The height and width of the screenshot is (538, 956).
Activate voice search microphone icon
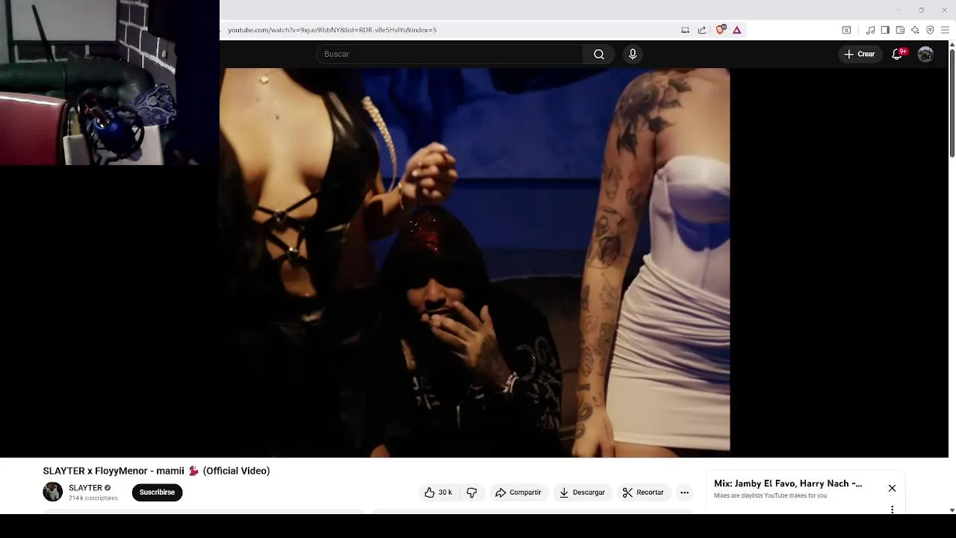(633, 54)
